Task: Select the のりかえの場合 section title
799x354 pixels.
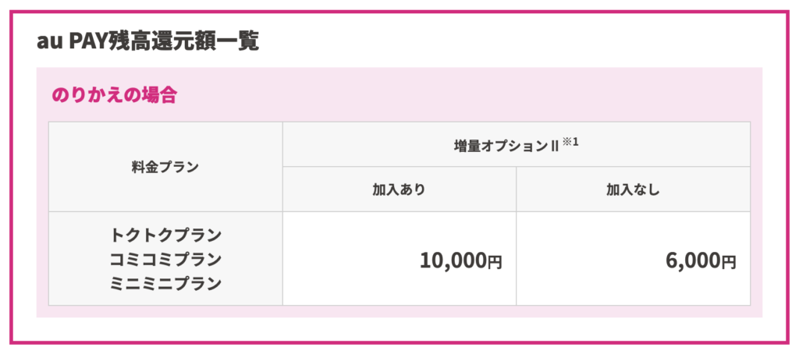Action: 114,95
